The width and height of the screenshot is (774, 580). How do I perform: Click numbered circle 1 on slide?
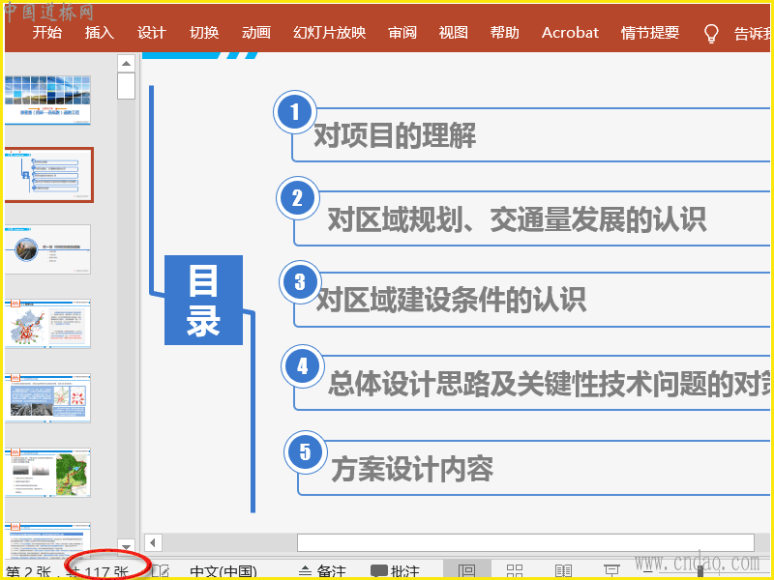295,112
